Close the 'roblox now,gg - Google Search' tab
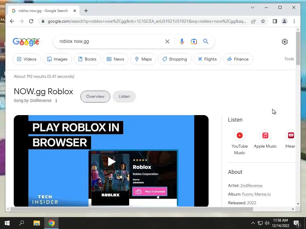 click(74, 11)
